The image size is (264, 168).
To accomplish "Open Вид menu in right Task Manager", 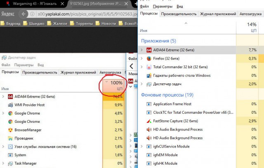I will (180, 7).
